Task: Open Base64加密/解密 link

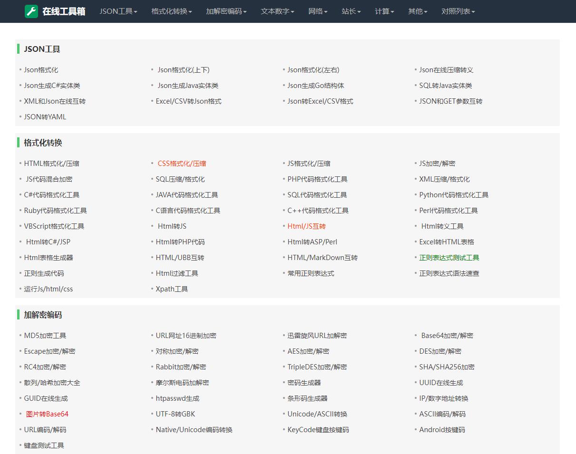Action: click(447, 336)
